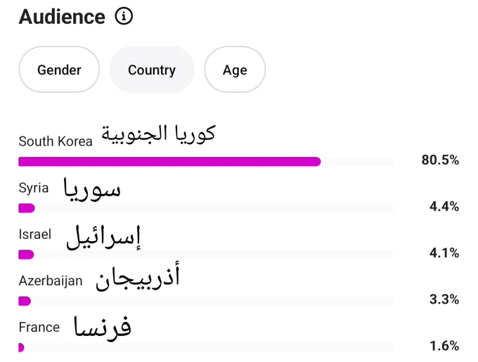This screenshot has height=362, width=478.
Task: Click the Audience info icon
Action: click(124, 16)
